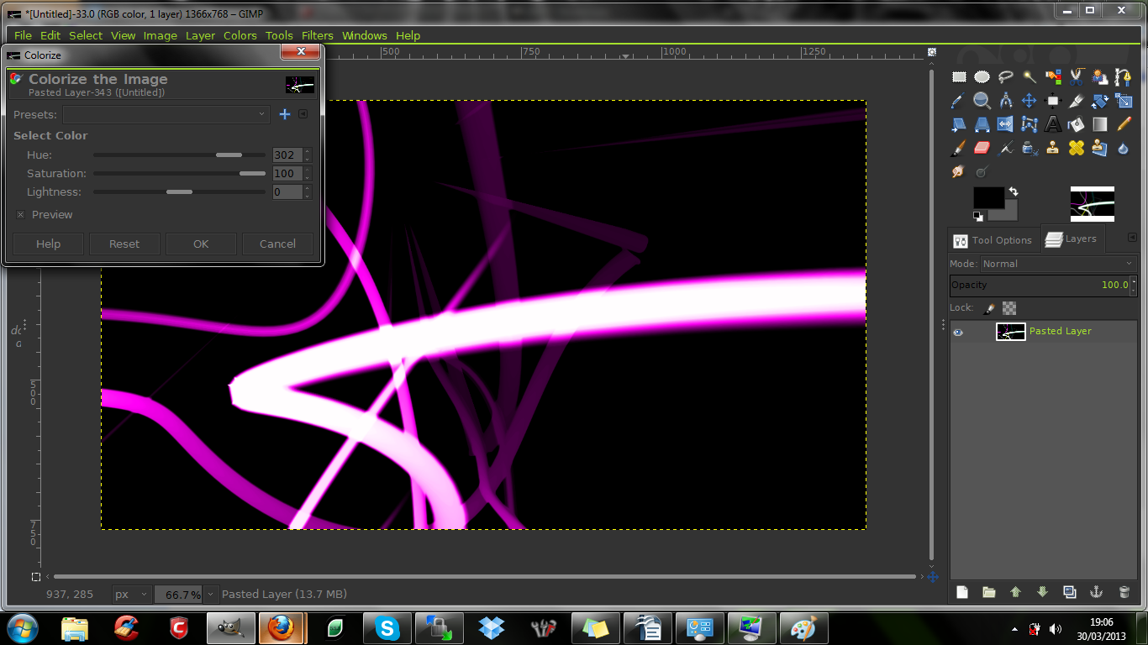Switch to the Tool Options tab
This screenshot has height=645, width=1148.
993,240
